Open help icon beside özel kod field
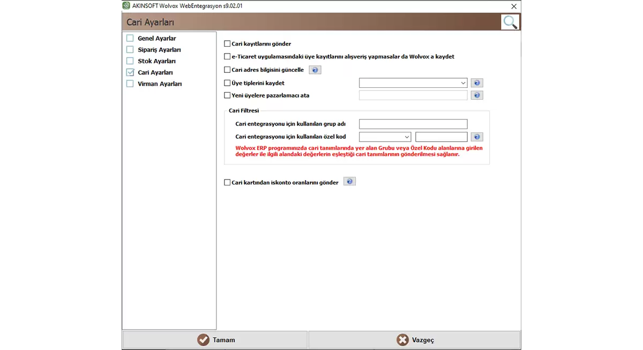Image resolution: width=643 pixels, height=350 pixels. click(x=477, y=137)
